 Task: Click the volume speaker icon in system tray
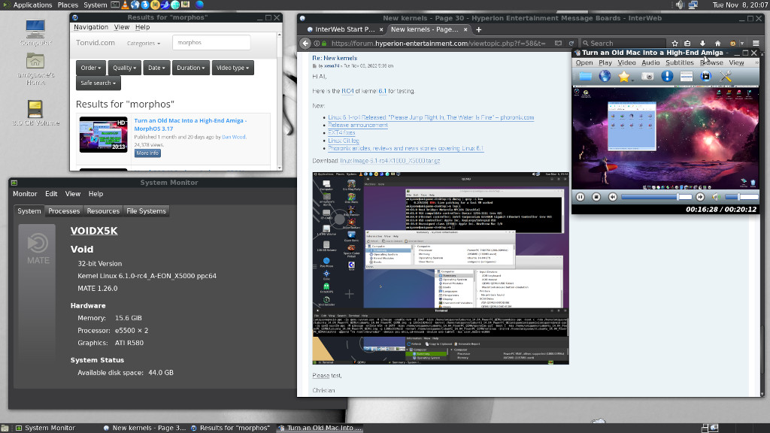point(680,5)
